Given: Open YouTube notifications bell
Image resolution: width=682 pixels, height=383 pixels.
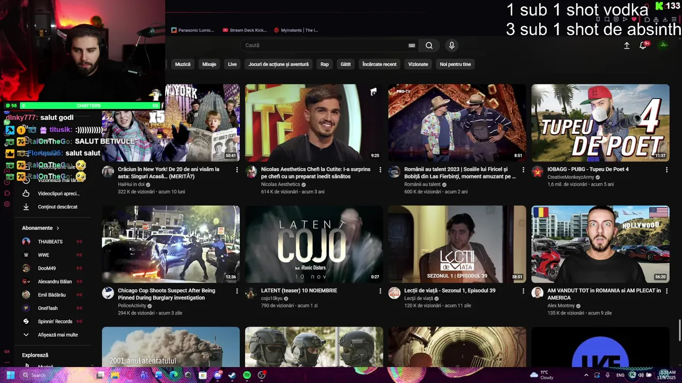Looking at the screenshot, I should tap(643, 46).
